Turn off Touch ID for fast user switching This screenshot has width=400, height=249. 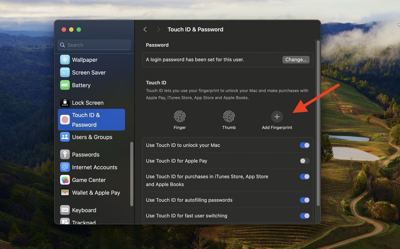(304, 216)
